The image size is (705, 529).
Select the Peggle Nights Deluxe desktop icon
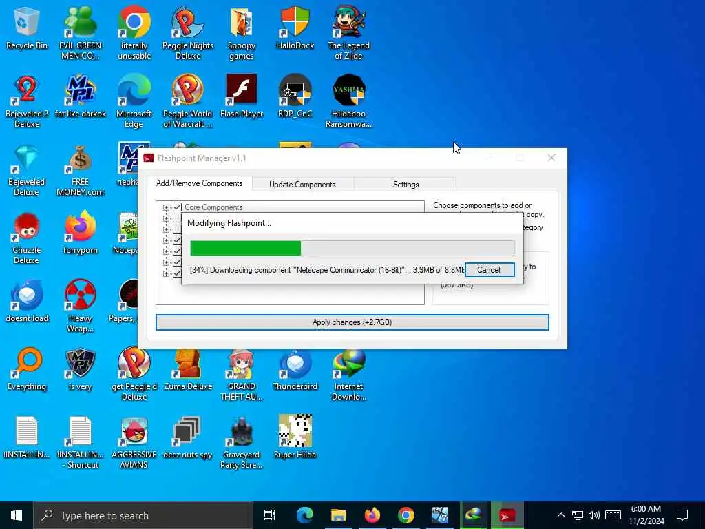[x=187, y=32]
